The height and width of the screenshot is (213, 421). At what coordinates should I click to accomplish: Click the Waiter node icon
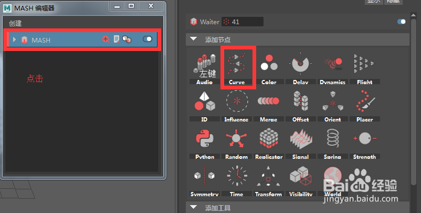[x=194, y=22]
